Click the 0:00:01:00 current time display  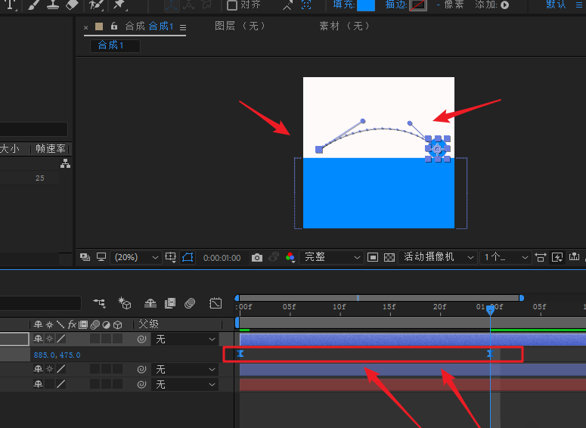tap(222, 258)
